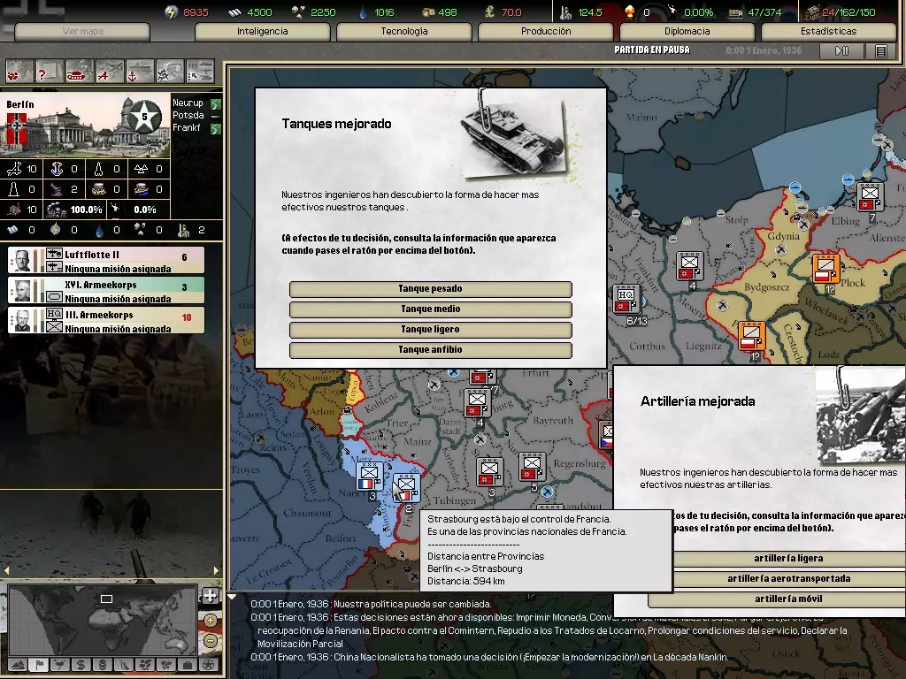The height and width of the screenshot is (679, 906).
Task: Open the naval forces list anchor icon
Action: [140, 72]
